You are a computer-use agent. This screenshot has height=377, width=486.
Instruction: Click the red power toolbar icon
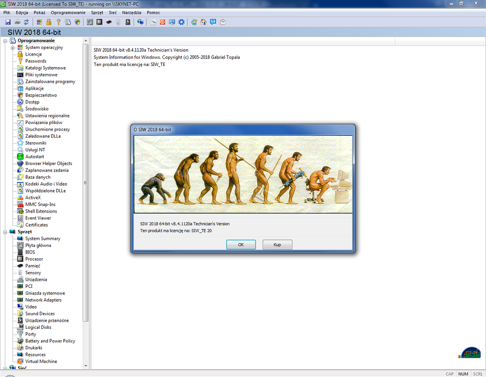coord(162,22)
